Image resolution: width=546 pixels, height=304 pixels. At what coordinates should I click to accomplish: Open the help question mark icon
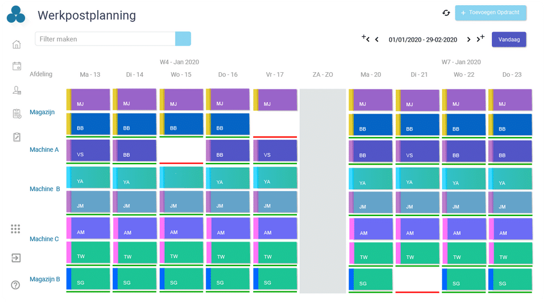pos(15,285)
